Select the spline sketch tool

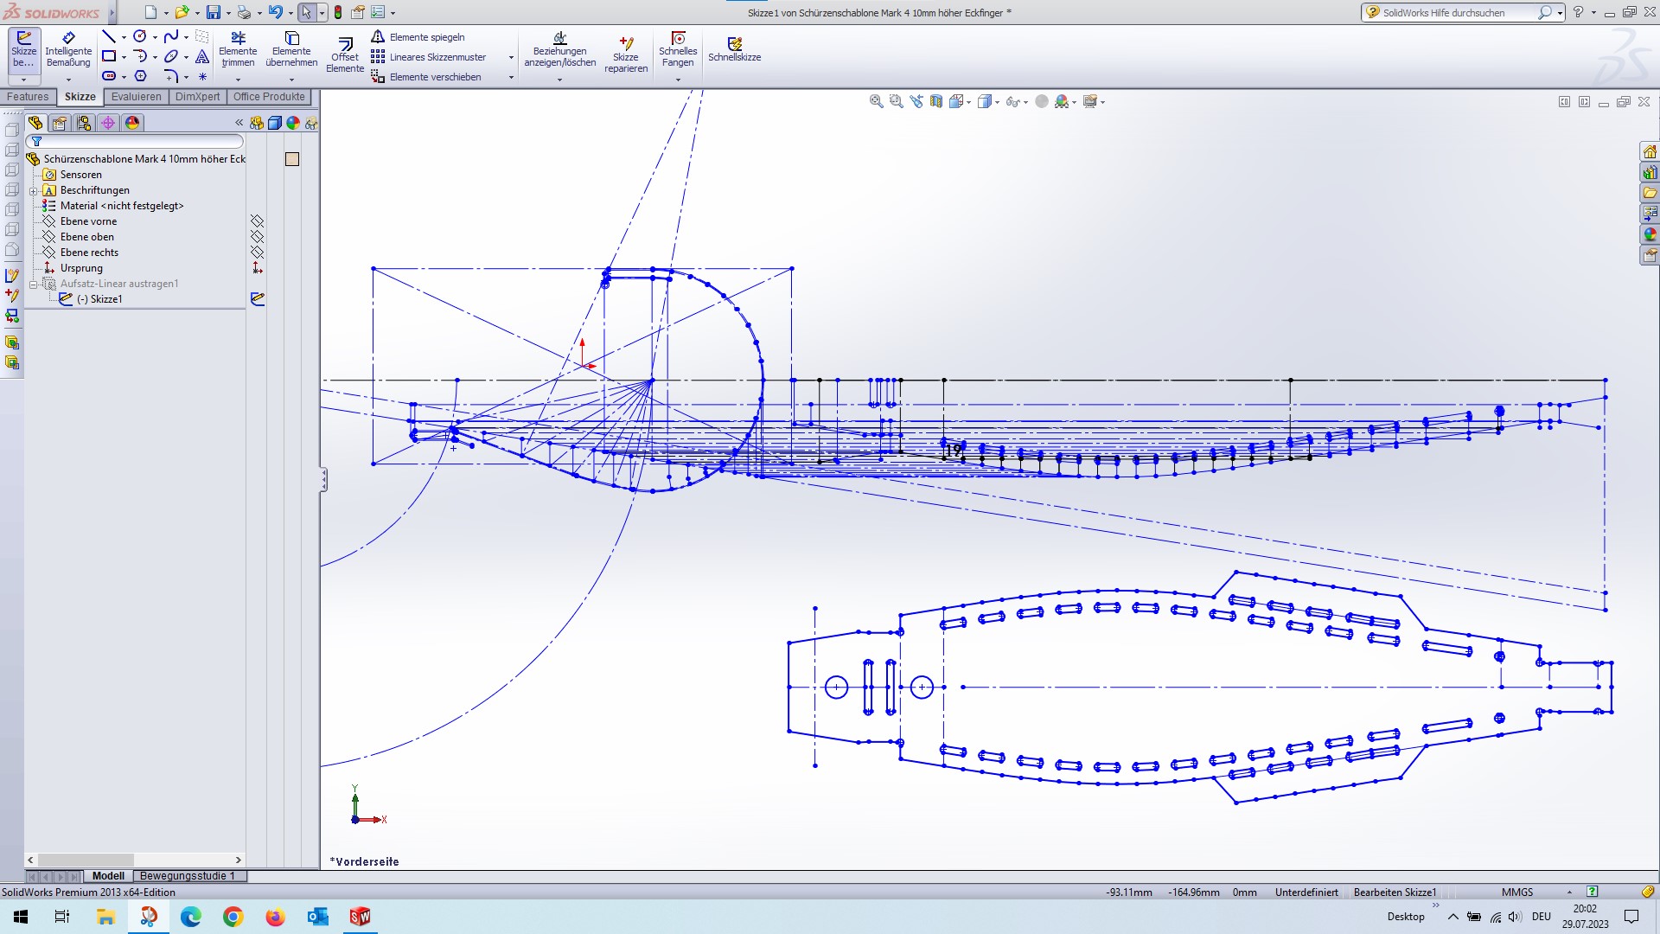(x=170, y=36)
